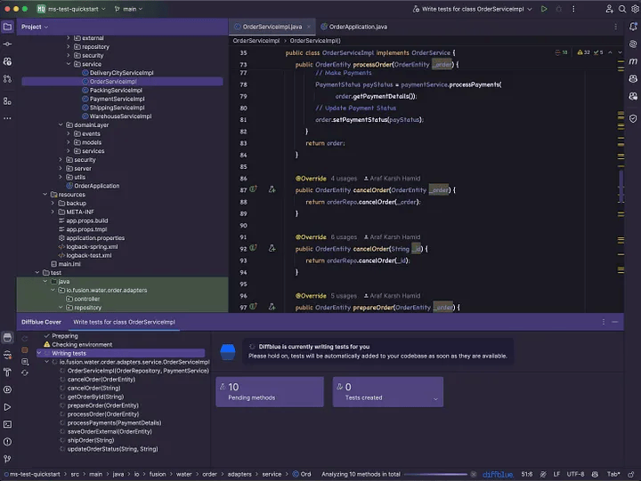Expand the Tests created card chevron
The height and width of the screenshot is (481, 641).
click(435, 398)
